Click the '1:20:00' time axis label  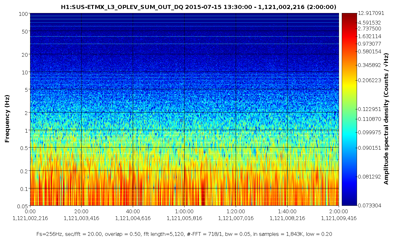point(236,212)
